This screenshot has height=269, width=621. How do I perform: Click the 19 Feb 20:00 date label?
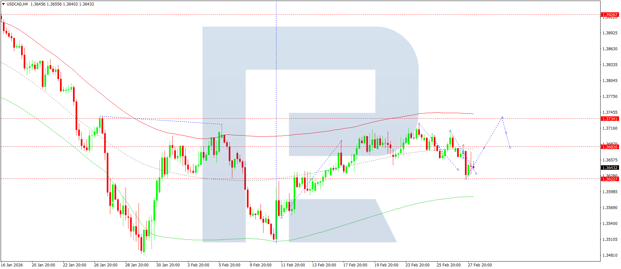coord(386,265)
